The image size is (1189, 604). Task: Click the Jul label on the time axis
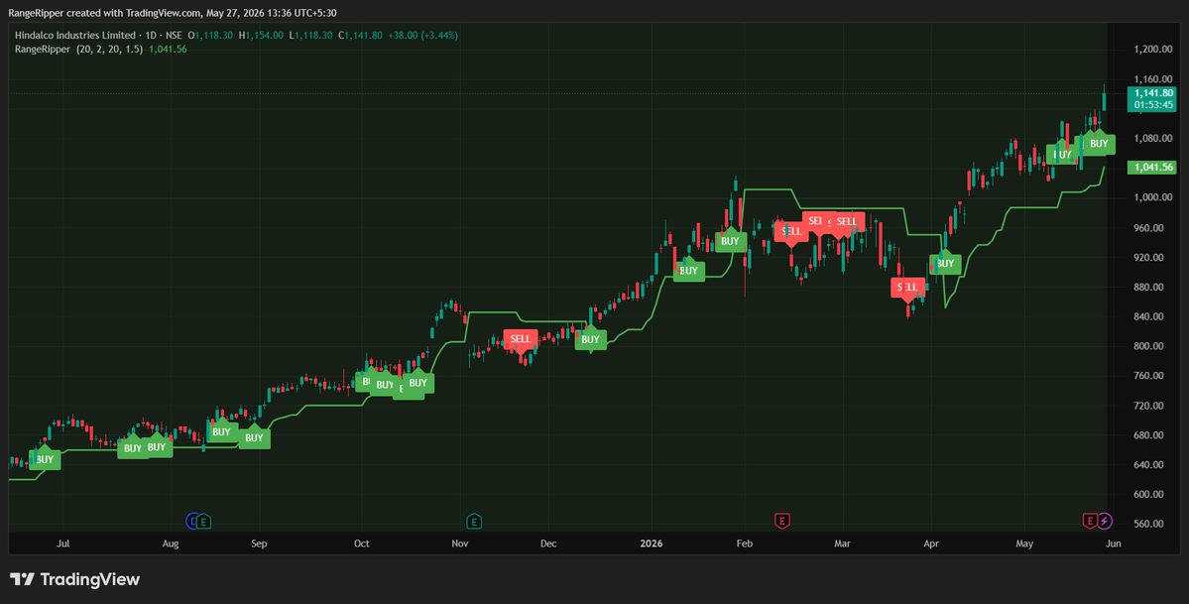(63, 544)
